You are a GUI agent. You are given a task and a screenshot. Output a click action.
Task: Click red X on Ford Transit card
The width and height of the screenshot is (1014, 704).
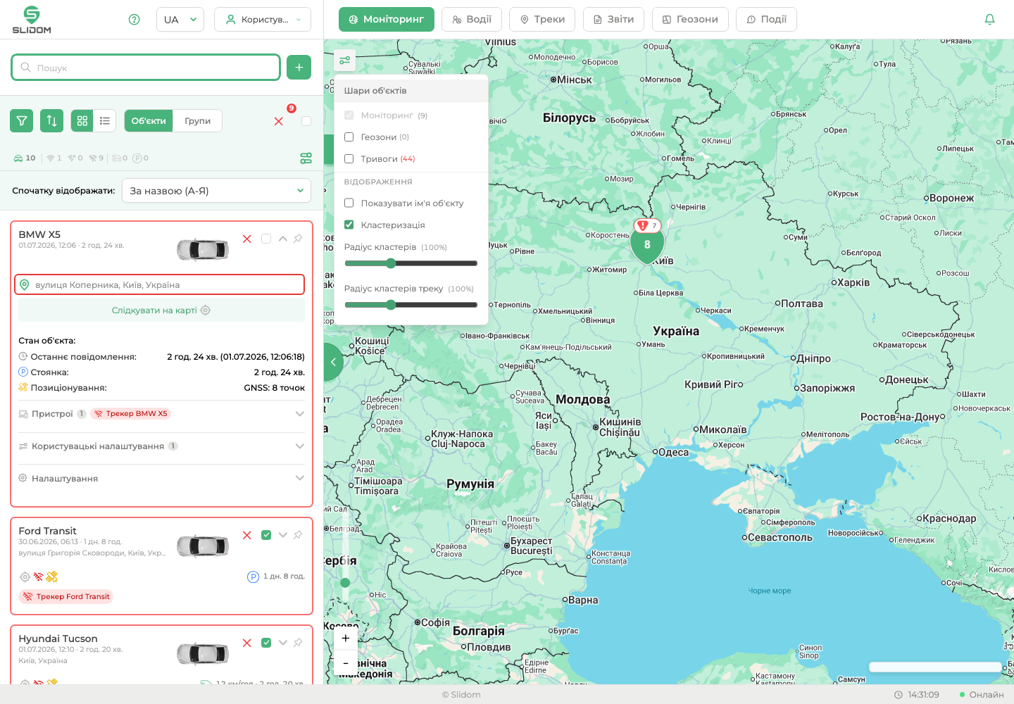247,535
